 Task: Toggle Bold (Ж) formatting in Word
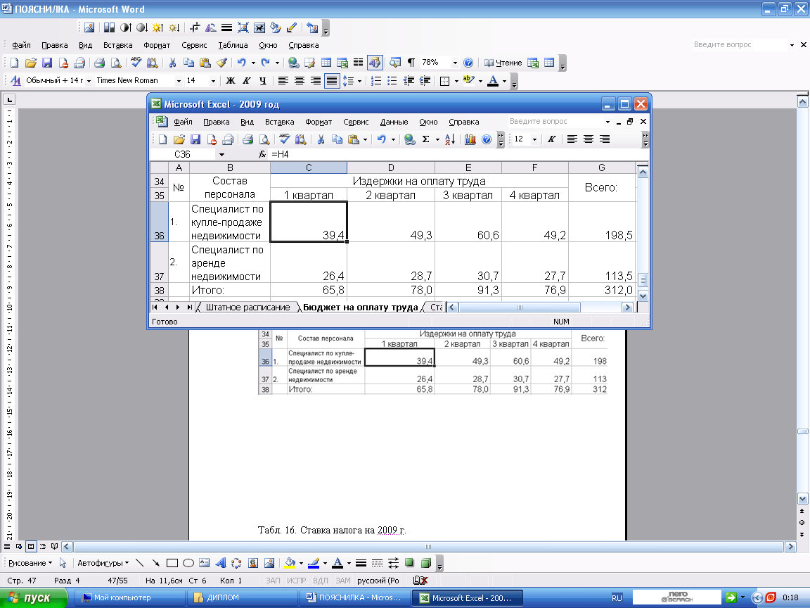coord(230,81)
